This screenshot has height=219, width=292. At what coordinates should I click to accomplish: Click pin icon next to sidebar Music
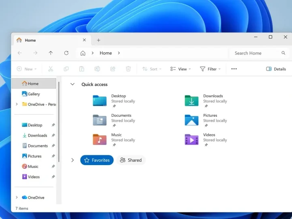click(53, 166)
